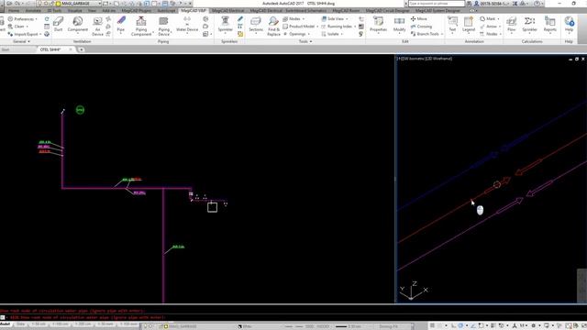Expand the Branch Tools dropdown
Screen dimensions: 587x330
pos(426,34)
